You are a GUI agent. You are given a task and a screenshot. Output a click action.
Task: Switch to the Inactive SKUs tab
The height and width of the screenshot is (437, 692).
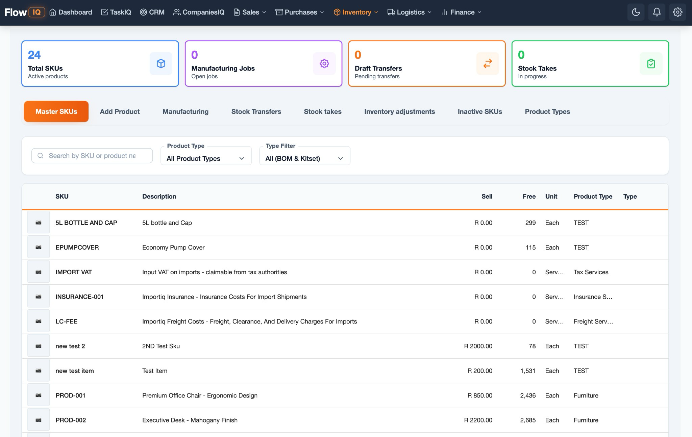click(x=479, y=111)
